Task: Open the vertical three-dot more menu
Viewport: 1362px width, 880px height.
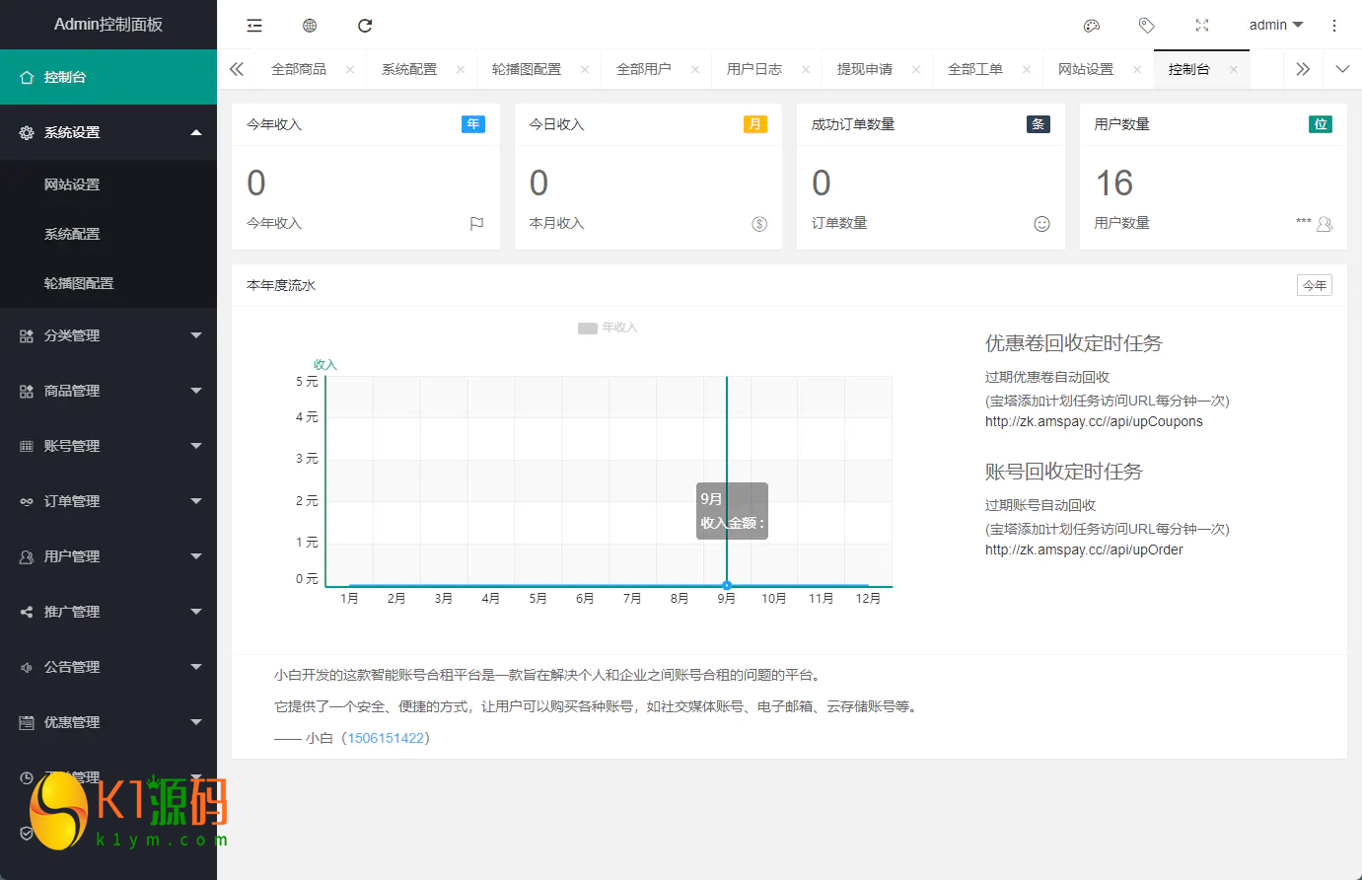Action: [x=1333, y=26]
